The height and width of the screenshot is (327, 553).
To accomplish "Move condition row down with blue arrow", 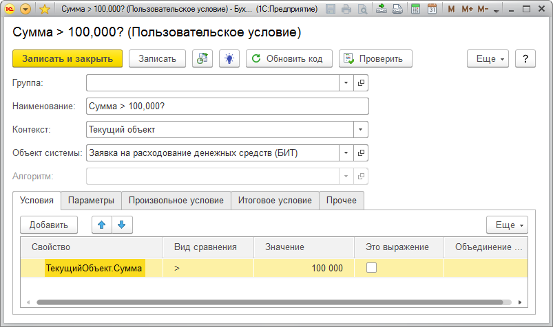I will point(121,225).
